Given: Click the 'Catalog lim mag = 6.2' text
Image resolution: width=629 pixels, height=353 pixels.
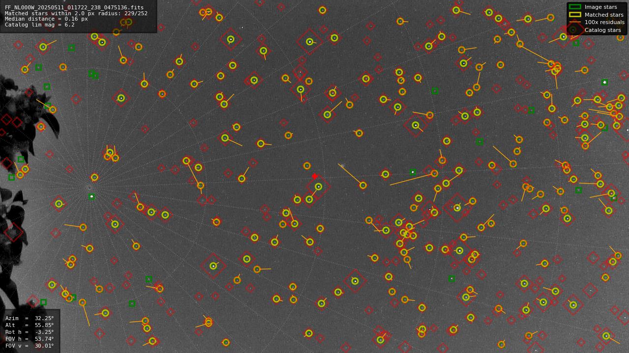Looking at the screenshot, I should [39, 25].
